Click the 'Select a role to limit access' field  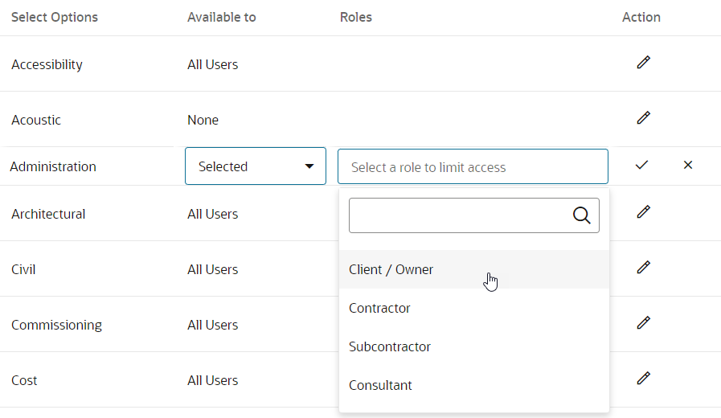click(473, 166)
